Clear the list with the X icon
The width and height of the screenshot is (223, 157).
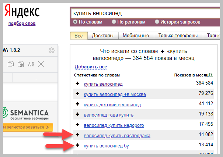(41, 64)
